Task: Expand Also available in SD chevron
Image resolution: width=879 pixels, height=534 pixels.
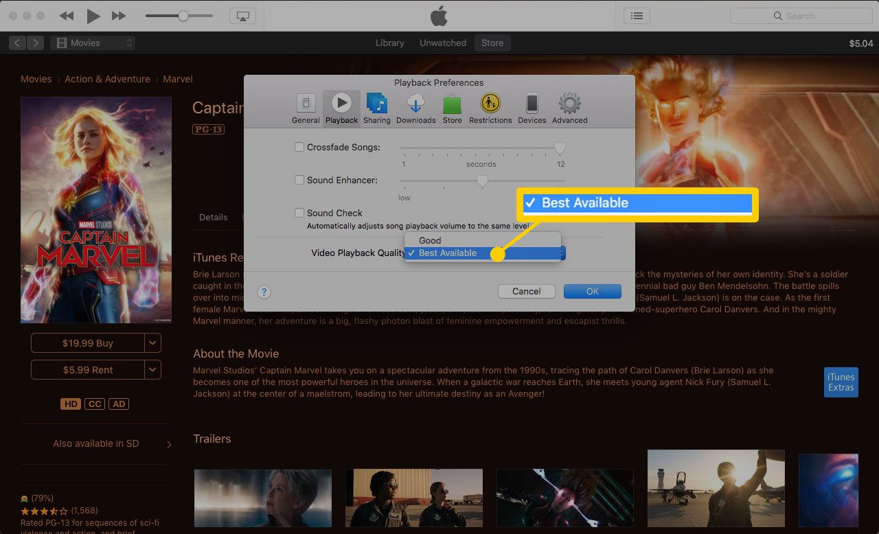Action: (170, 444)
